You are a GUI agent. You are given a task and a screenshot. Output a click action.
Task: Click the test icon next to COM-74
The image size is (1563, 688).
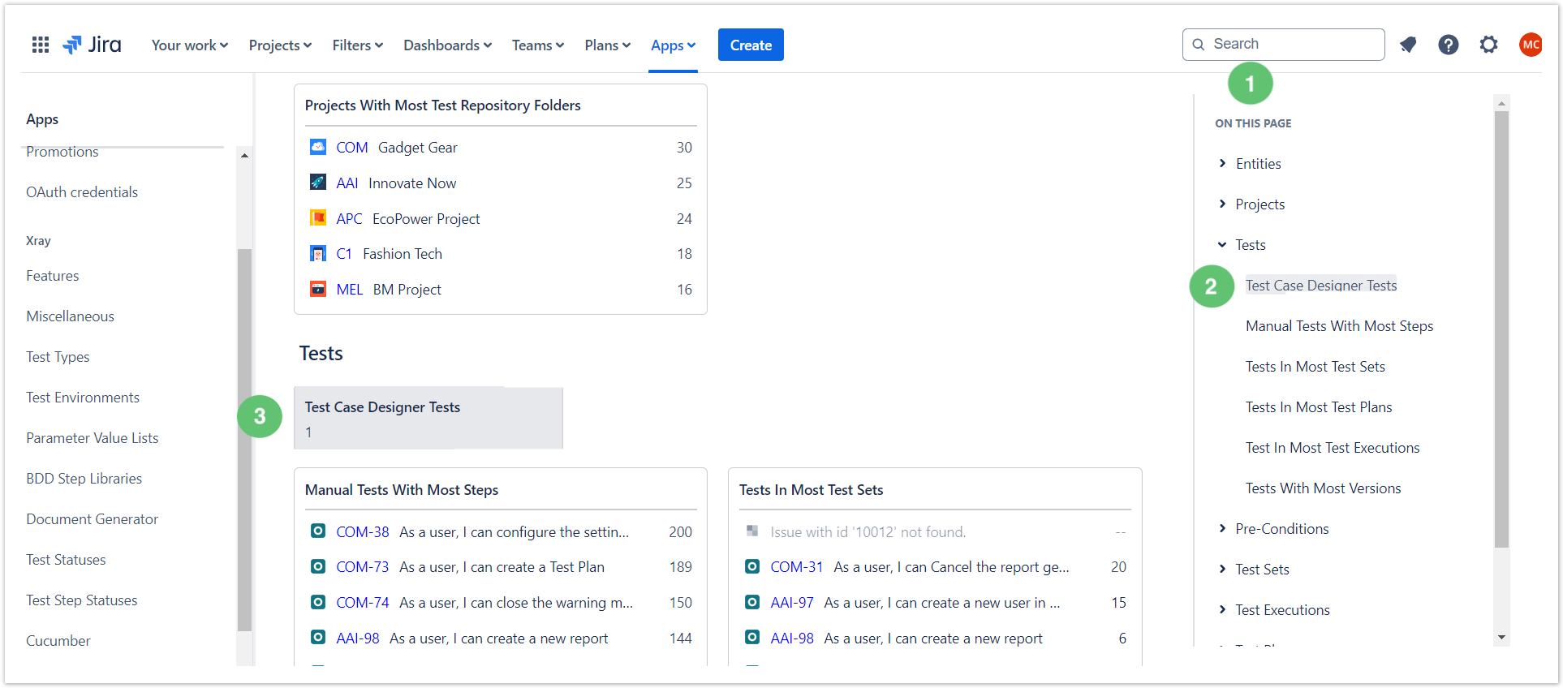coord(318,602)
